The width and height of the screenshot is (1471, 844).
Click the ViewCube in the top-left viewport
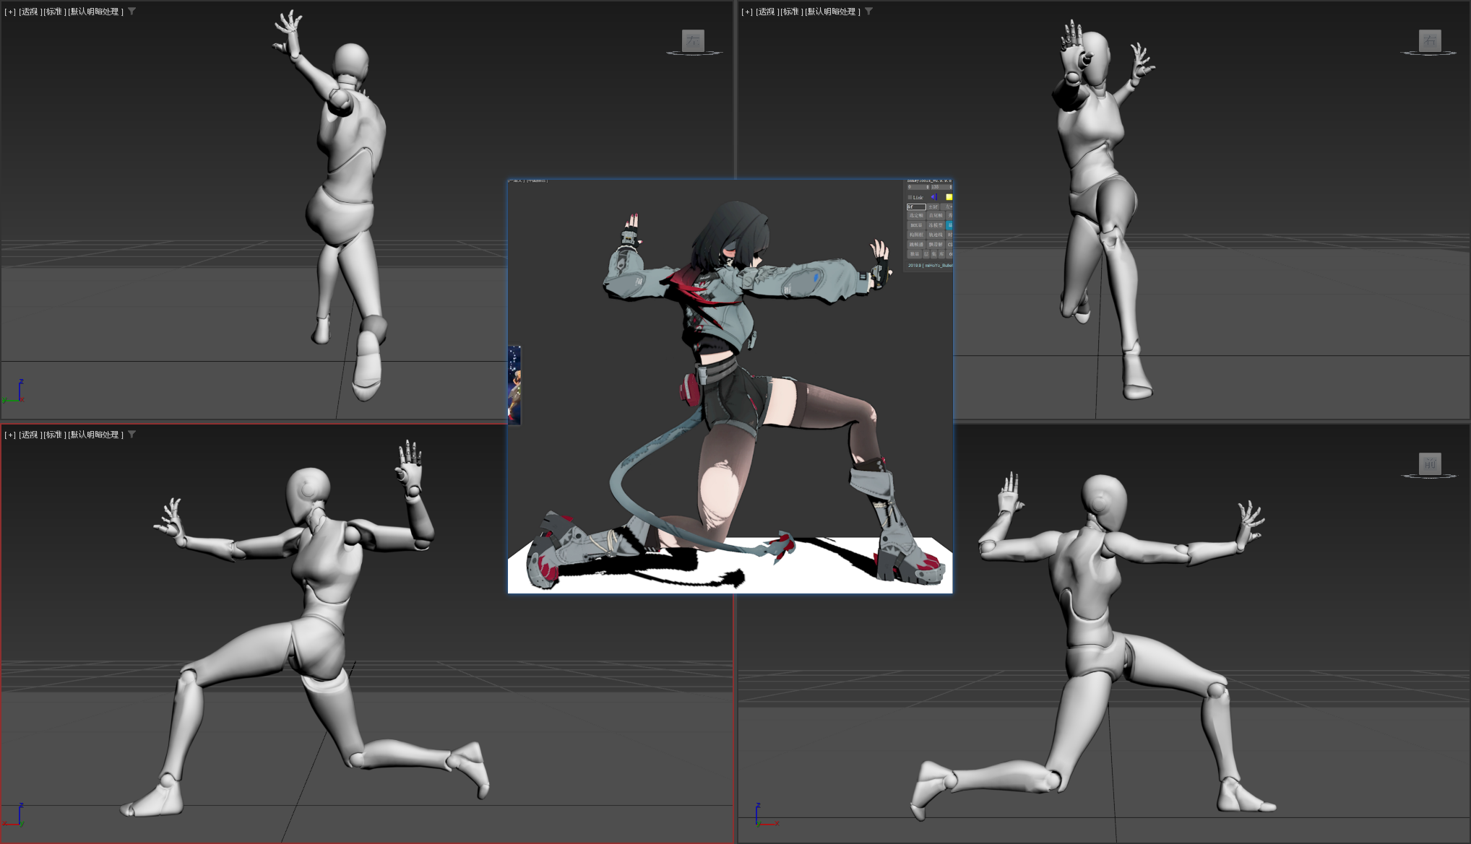click(x=693, y=40)
